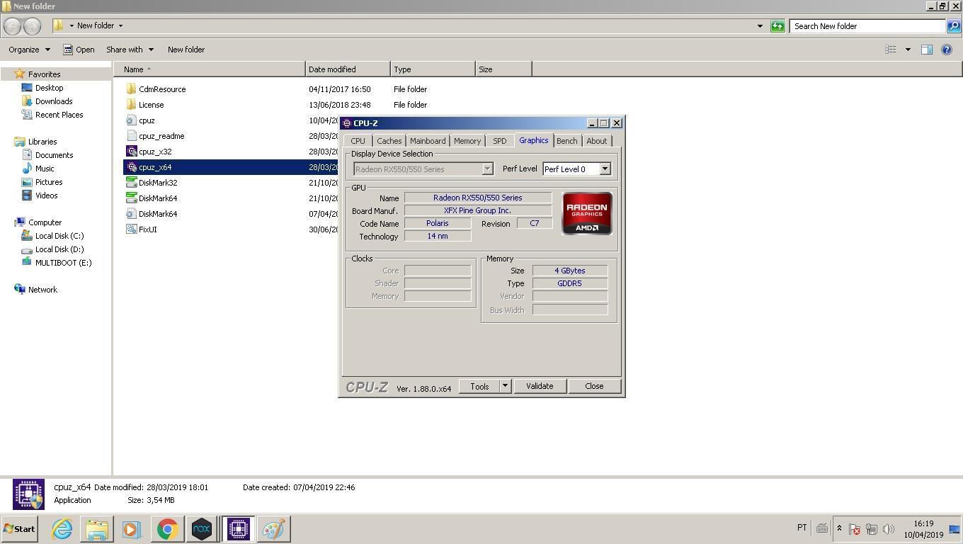Click the Validate button
The width and height of the screenshot is (963, 544).
tap(540, 386)
